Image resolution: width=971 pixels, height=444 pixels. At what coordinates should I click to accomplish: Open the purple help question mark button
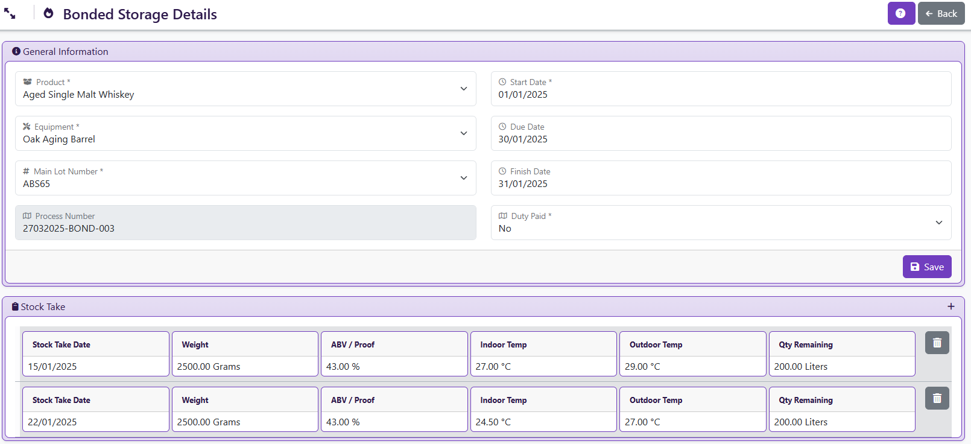point(900,13)
